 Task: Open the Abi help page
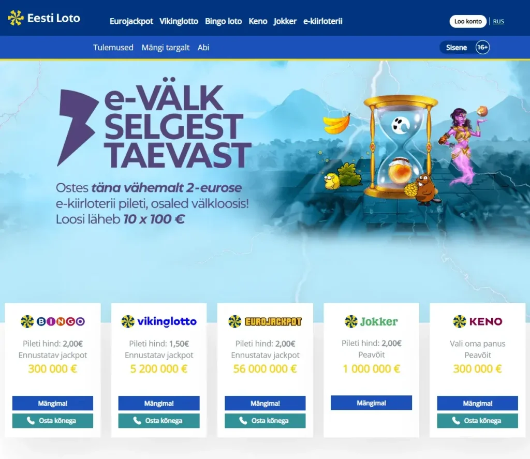[x=203, y=47]
